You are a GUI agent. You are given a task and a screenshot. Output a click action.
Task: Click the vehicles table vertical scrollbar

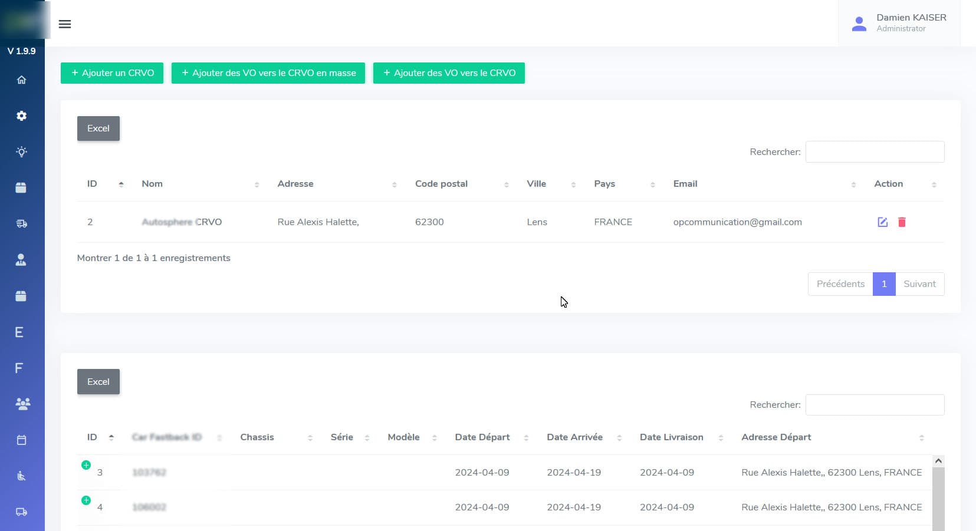(x=938, y=495)
